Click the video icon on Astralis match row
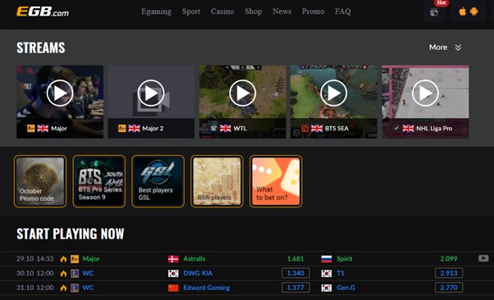 coord(483,258)
